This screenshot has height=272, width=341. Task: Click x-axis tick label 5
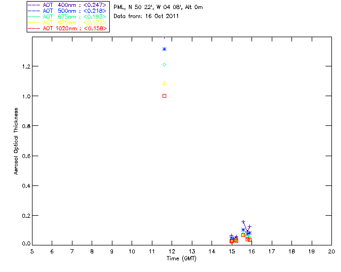(32, 252)
